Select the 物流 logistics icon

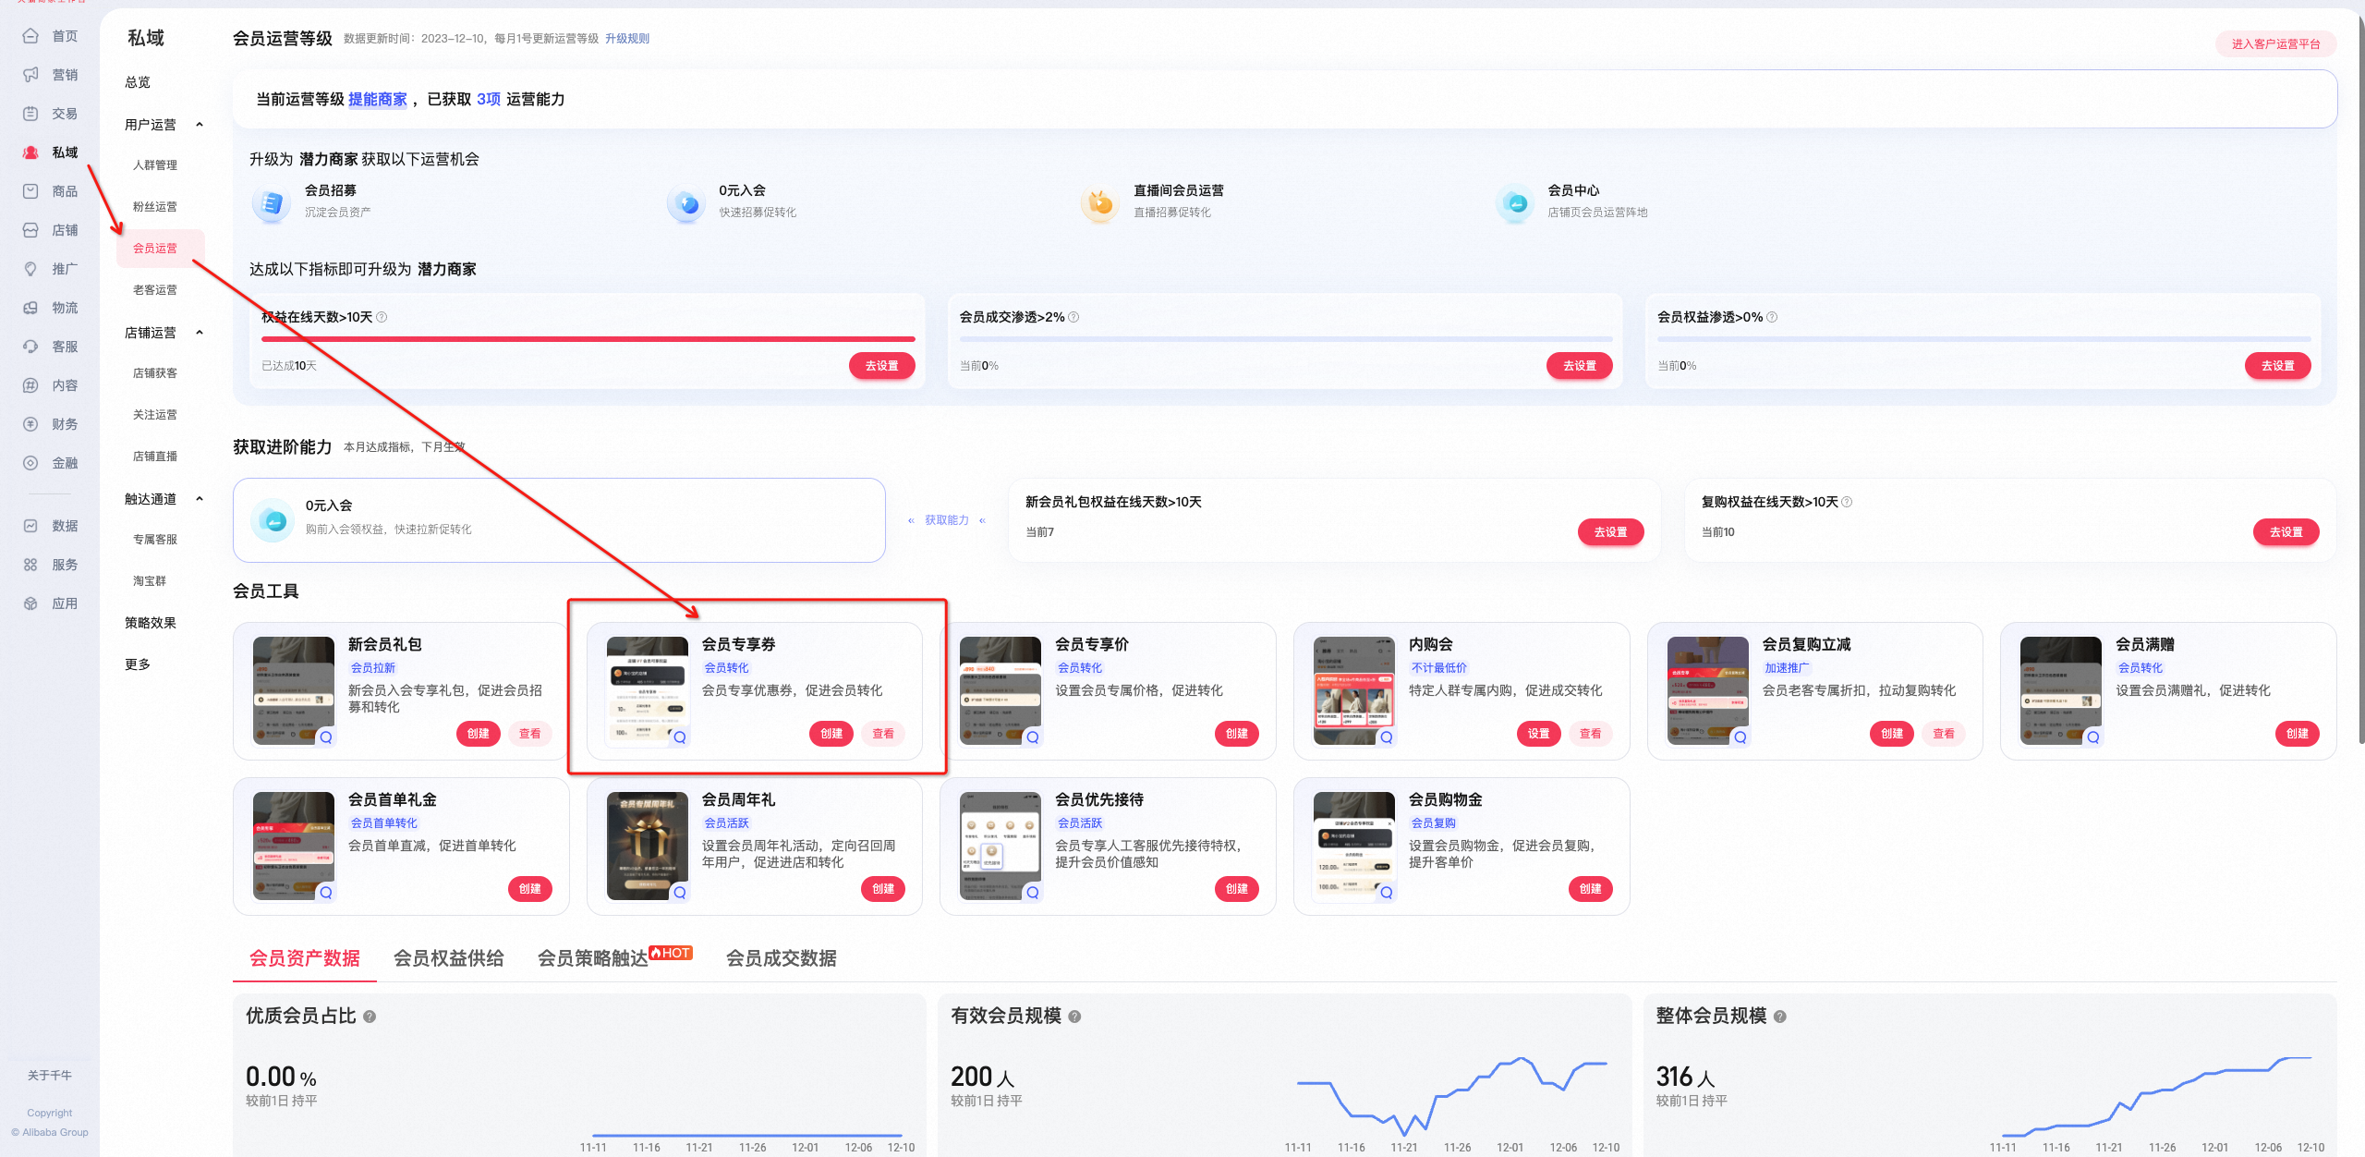(30, 308)
